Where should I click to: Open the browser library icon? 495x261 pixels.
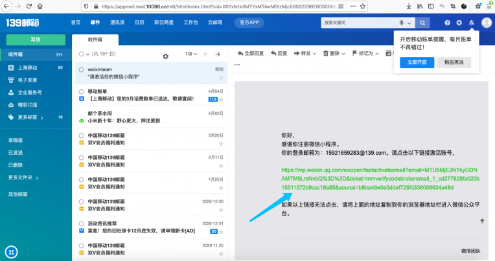[x=420, y=6]
